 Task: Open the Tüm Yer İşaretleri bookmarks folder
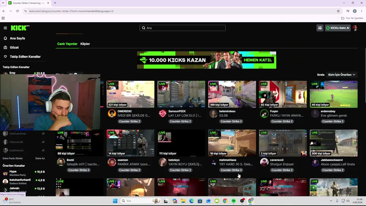pyautogui.click(x=352, y=18)
